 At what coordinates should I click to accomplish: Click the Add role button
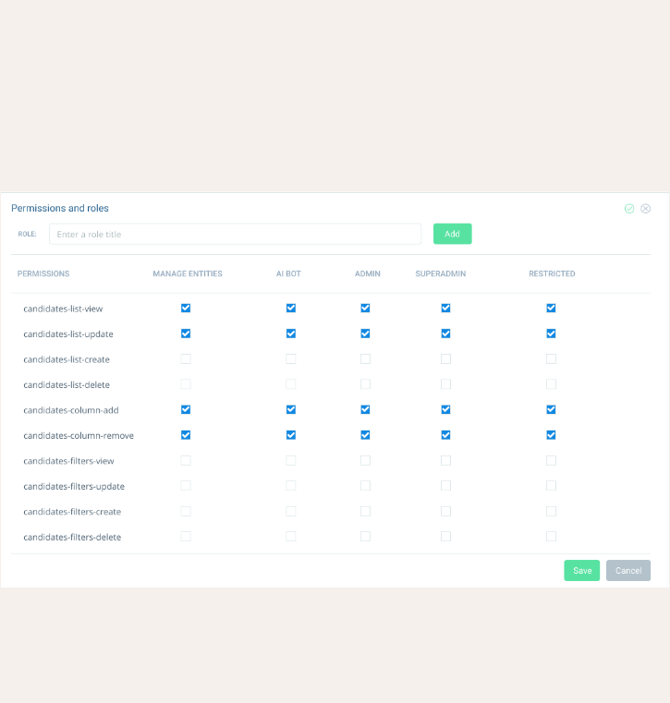pos(452,234)
